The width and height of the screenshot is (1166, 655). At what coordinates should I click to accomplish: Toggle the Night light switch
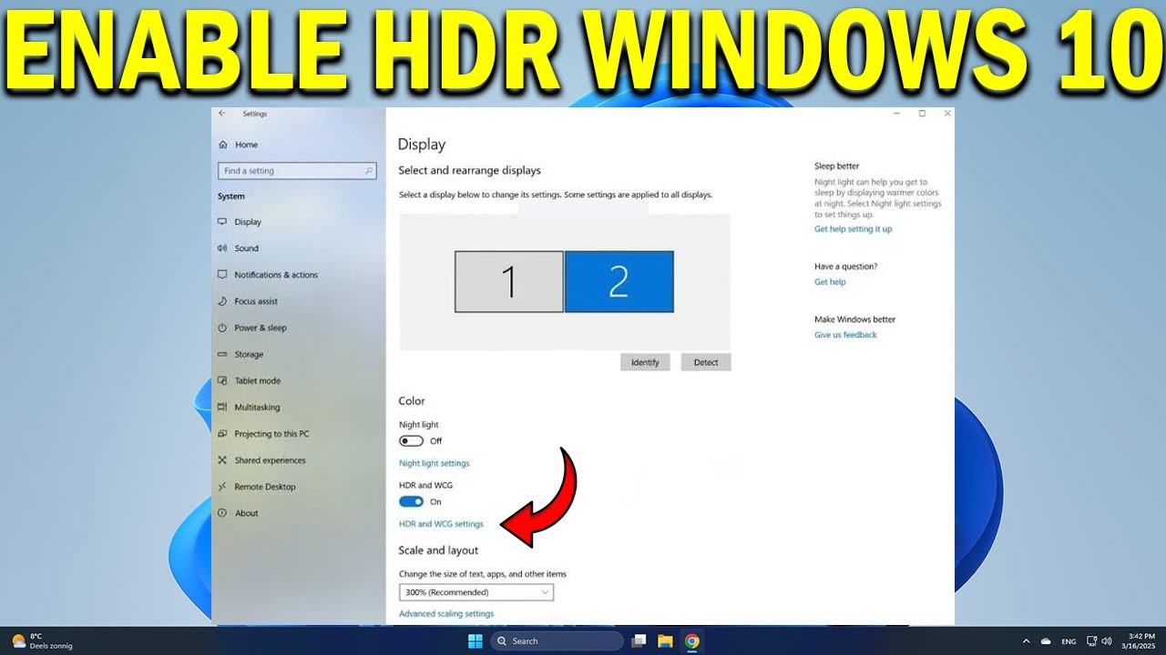click(x=411, y=441)
